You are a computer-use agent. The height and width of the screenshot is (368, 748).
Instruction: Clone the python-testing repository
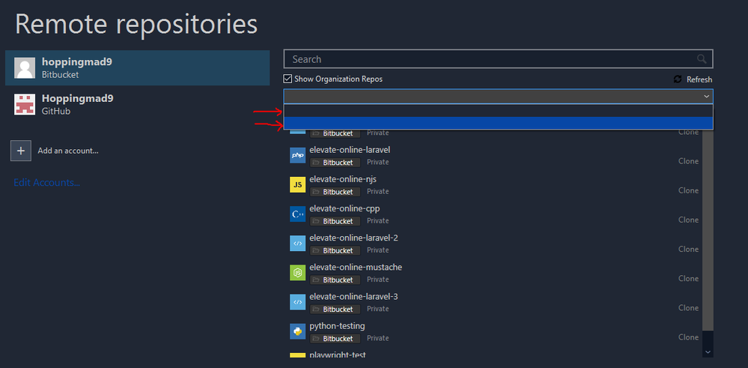688,337
